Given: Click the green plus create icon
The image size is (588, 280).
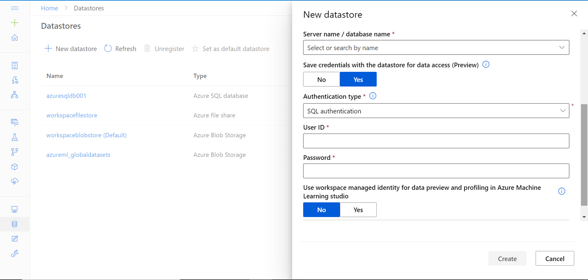Looking at the screenshot, I should tap(15, 23).
